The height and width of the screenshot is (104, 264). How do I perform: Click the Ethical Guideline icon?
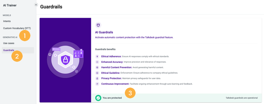(x=97, y=73)
